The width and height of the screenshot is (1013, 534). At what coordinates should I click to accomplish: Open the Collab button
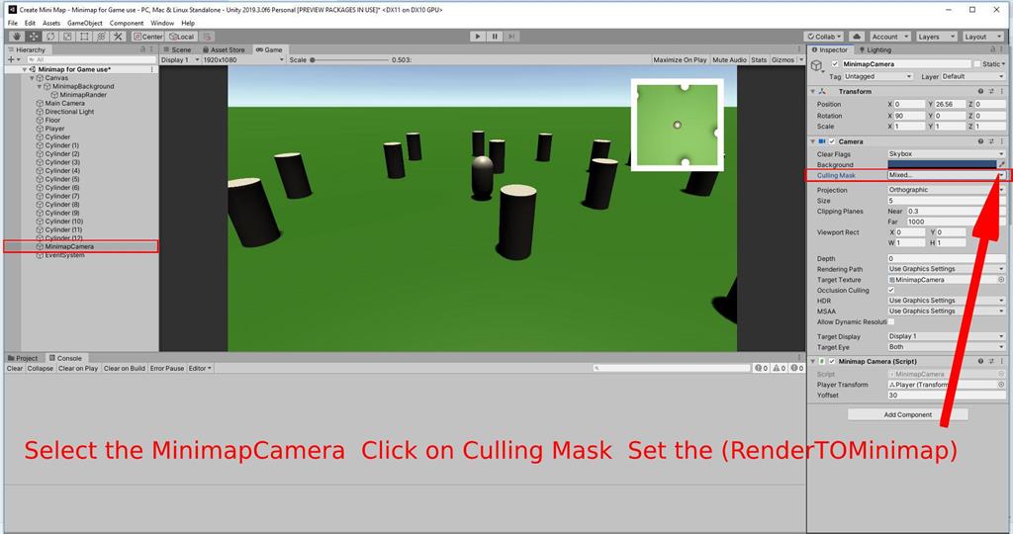coord(824,37)
